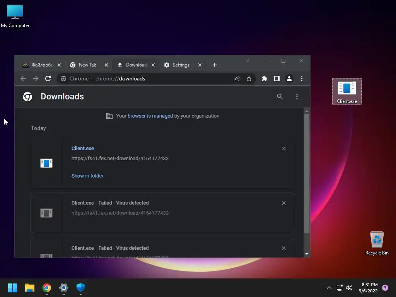Open the Windows Start menu
The height and width of the screenshot is (297, 396).
click(12, 288)
